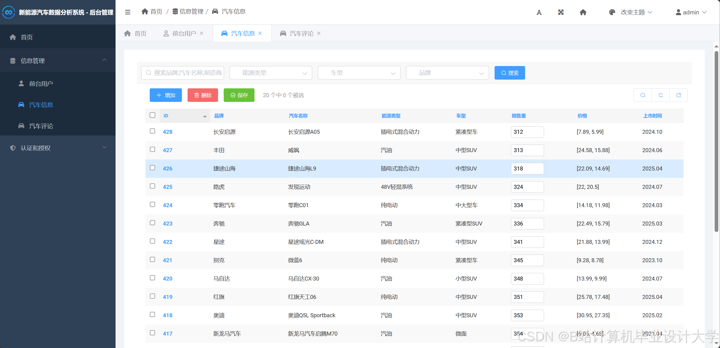Click the table search magnifier icon
This screenshot has width=720, height=348.
click(x=643, y=95)
